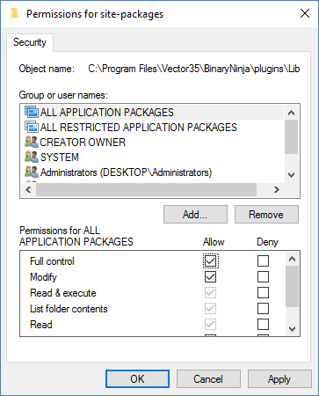Image resolution: width=319 pixels, height=396 pixels.
Task: Click the CREATOR OWNER user icon
Action: (32, 142)
